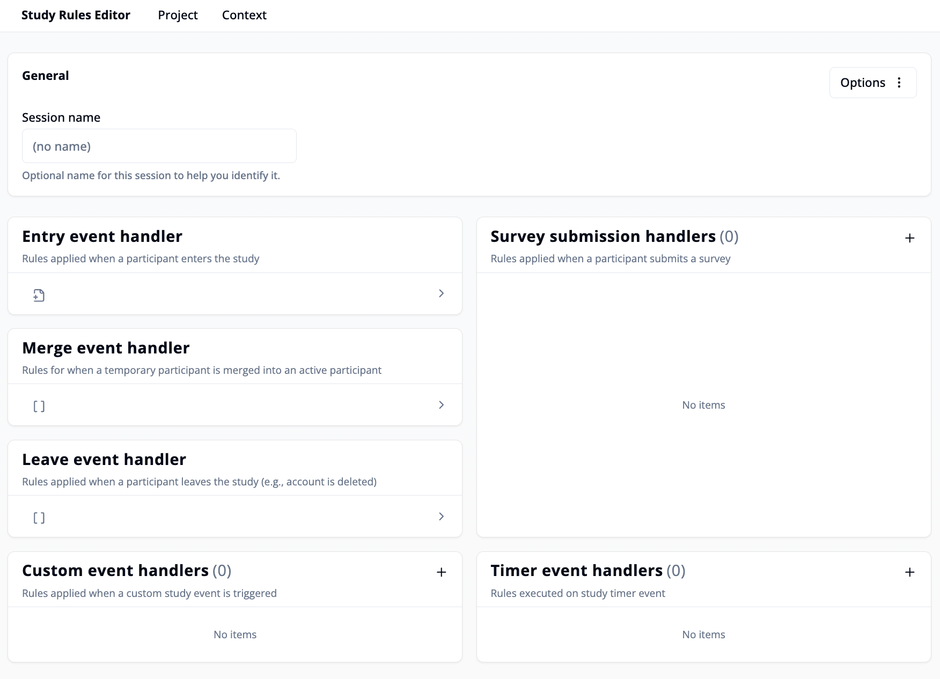
Task: Switch to the Context tab
Action: (x=244, y=15)
